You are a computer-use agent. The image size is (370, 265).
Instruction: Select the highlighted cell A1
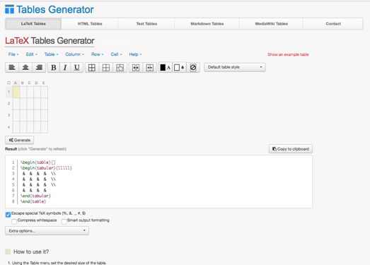coord(16,92)
